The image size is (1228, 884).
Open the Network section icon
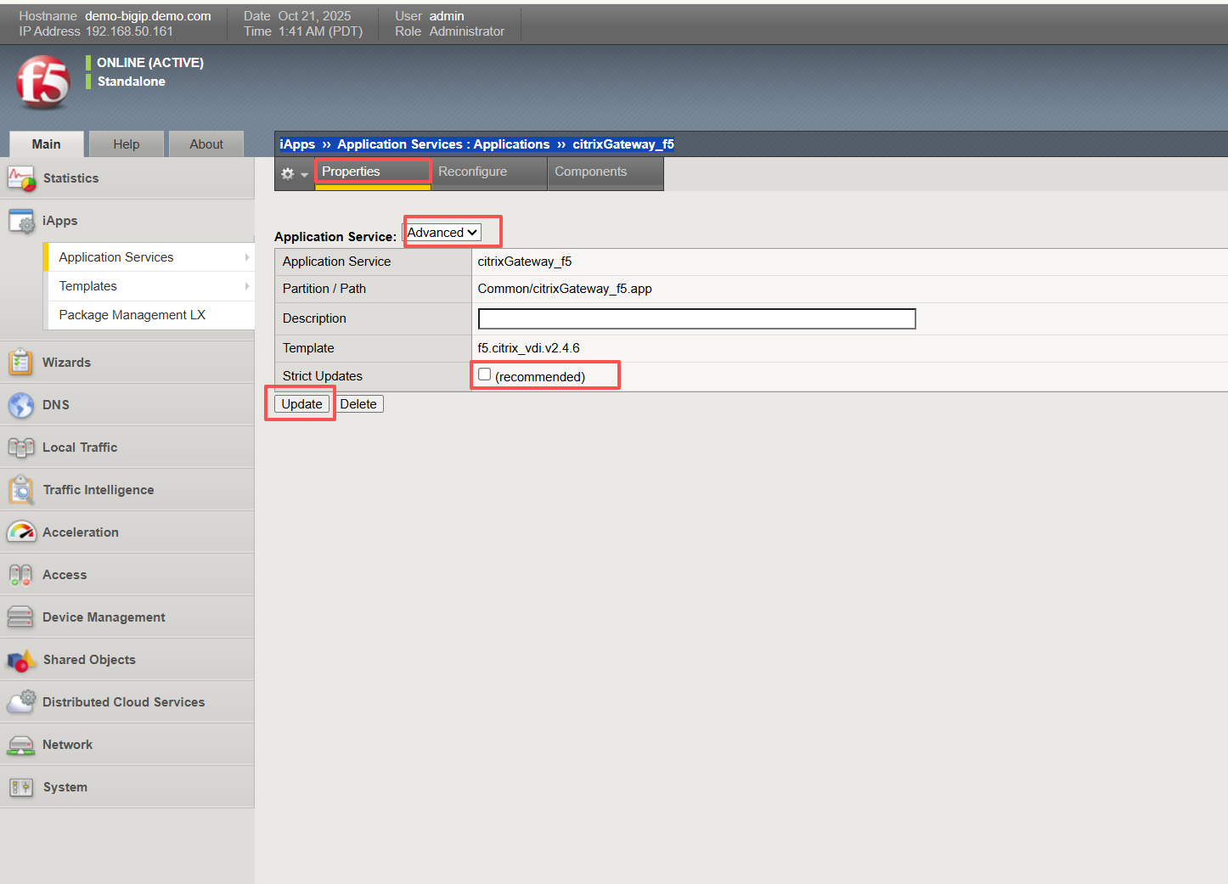tap(20, 744)
